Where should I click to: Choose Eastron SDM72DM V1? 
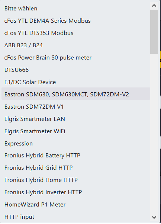click(76, 107)
